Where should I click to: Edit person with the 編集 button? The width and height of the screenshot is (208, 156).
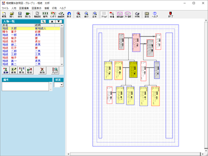click(13, 71)
